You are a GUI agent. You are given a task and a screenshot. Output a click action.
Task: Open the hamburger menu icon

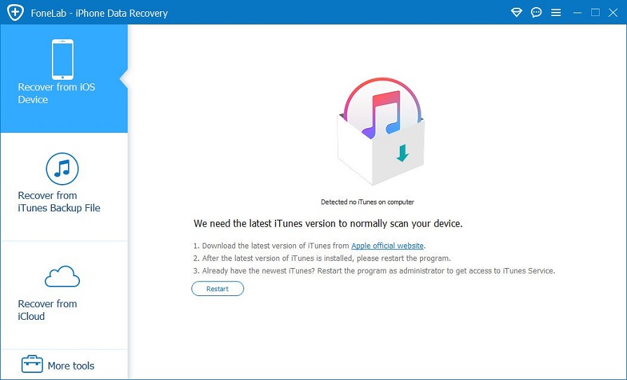(x=556, y=13)
